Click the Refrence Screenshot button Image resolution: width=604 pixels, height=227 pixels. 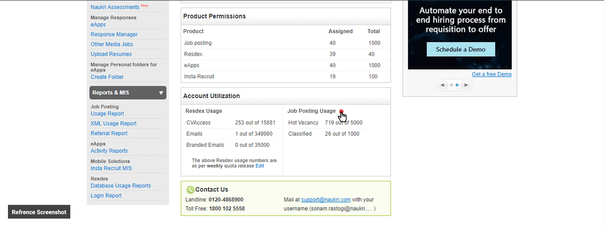point(39,212)
